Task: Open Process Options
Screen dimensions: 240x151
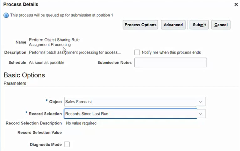Action: point(140,25)
